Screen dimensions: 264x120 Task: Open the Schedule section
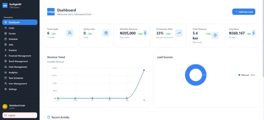tap(13, 39)
